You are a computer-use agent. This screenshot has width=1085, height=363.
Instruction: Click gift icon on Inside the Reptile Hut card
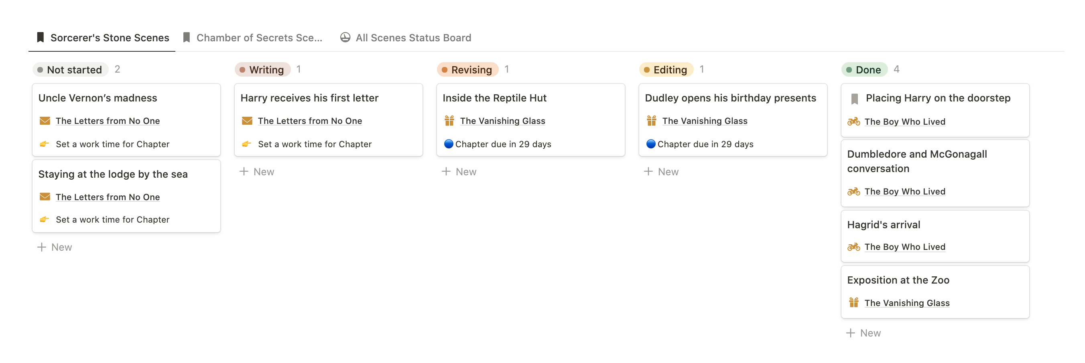(449, 121)
